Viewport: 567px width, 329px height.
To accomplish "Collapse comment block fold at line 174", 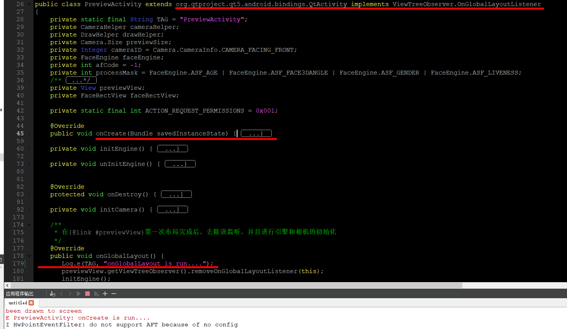I will pos(29,225).
